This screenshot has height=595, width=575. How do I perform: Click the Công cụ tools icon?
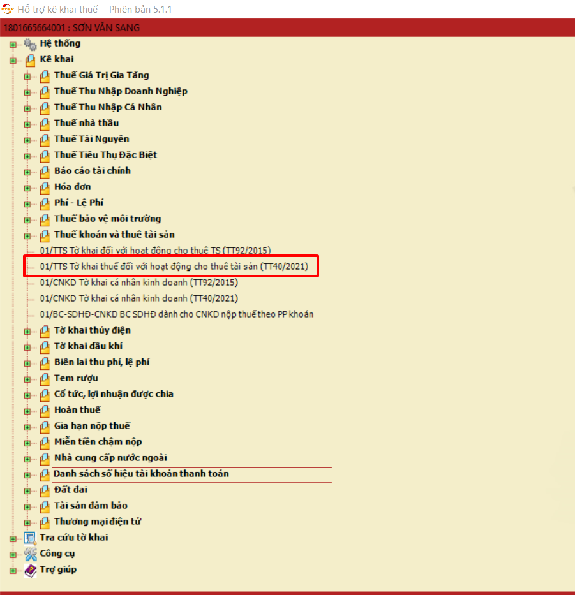(30, 554)
